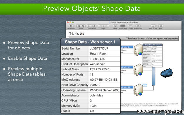This screenshot has width=184, height=115.
Task: Select the top web server shape
Action: [x=138, y=49]
